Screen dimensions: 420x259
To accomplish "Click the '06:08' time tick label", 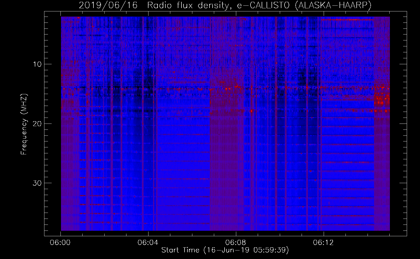I will 236,243.
